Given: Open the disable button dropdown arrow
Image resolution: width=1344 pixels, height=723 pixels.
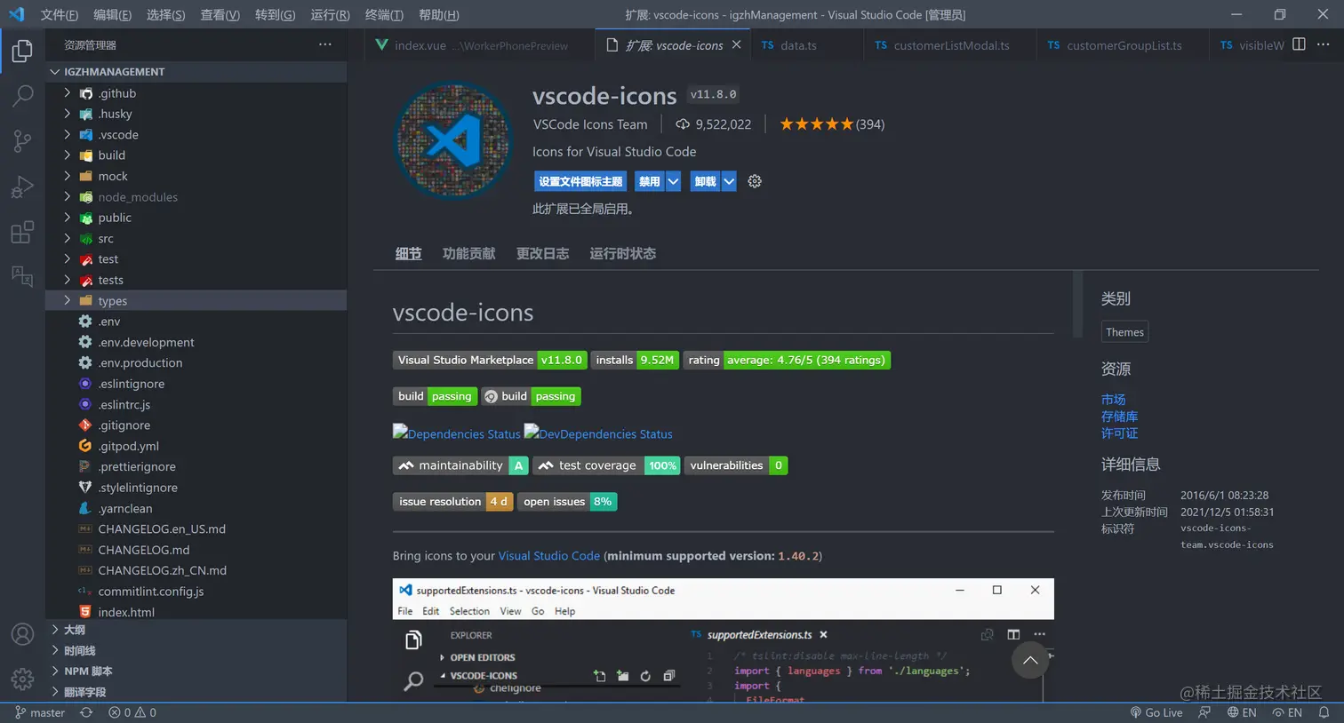Looking at the screenshot, I should [673, 181].
